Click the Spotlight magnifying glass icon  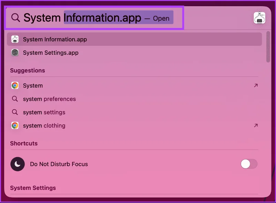pyautogui.click(x=16, y=18)
